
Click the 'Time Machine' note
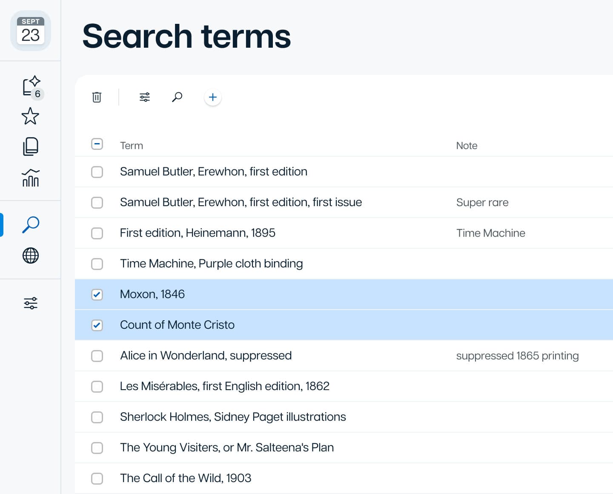click(x=491, y=233)
